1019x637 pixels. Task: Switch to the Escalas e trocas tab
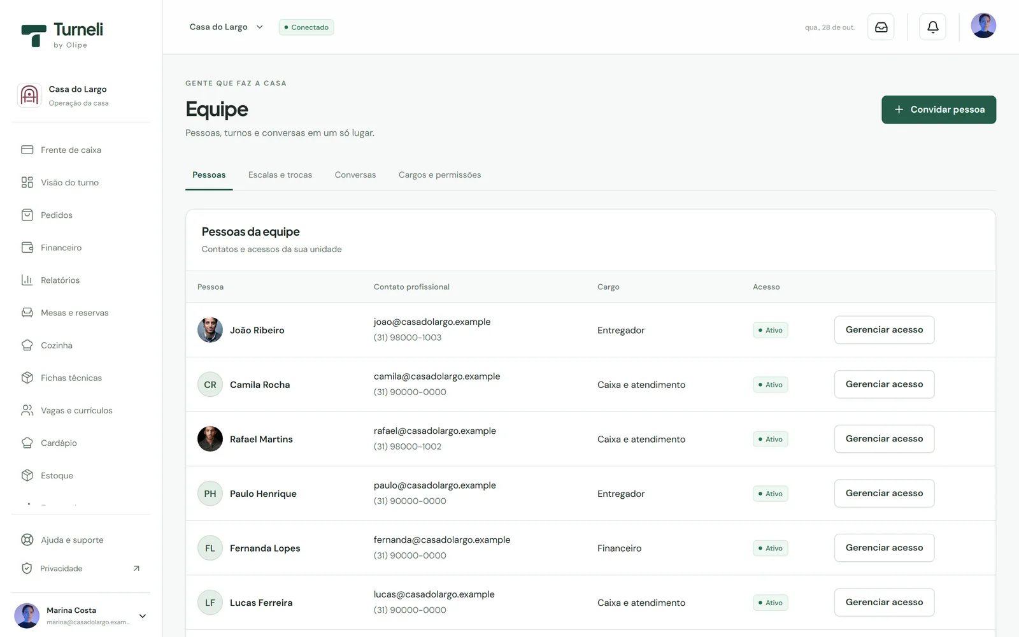(280, 175)
